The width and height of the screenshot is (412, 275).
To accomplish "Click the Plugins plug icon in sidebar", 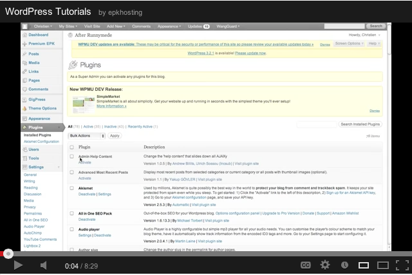I will pyautogui.click(x=24, y=128).
